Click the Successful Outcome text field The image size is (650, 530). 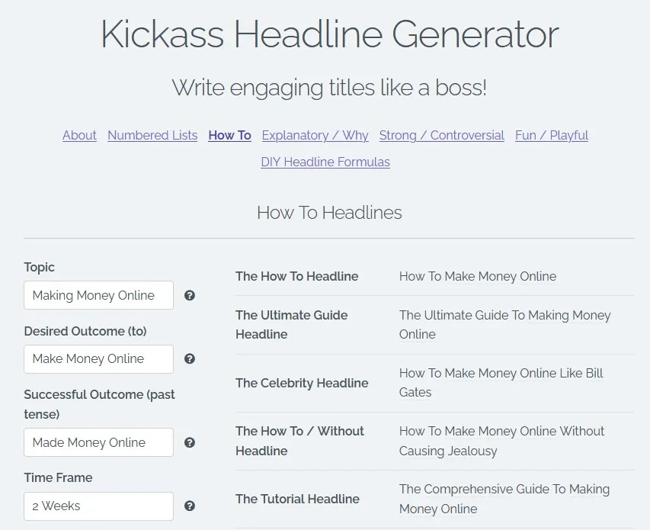point(98,442)
